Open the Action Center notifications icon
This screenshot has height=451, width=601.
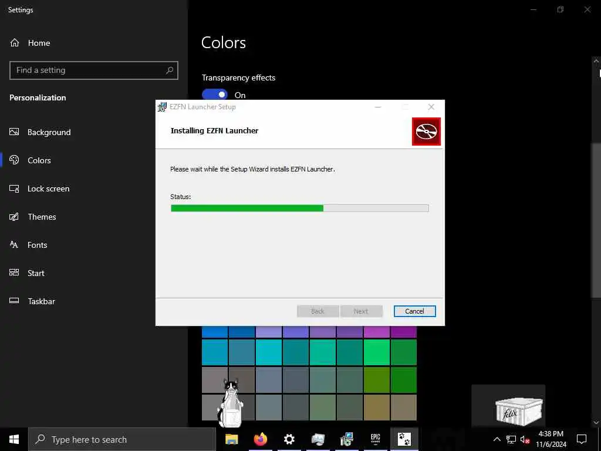tap(582, 439)
